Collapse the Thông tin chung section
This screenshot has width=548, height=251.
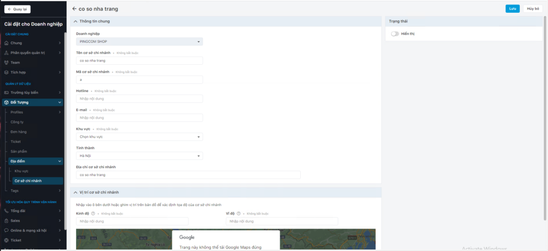pyautogui.click(x=75, y=21)
